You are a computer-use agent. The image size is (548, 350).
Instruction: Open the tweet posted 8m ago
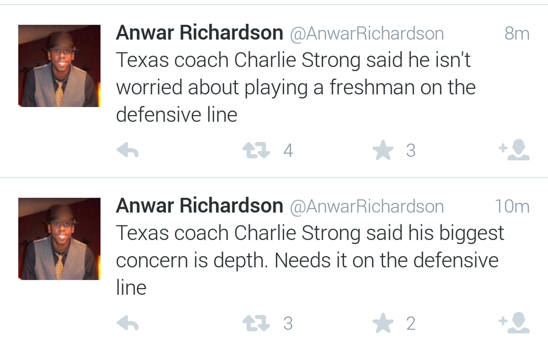point(516,34)
